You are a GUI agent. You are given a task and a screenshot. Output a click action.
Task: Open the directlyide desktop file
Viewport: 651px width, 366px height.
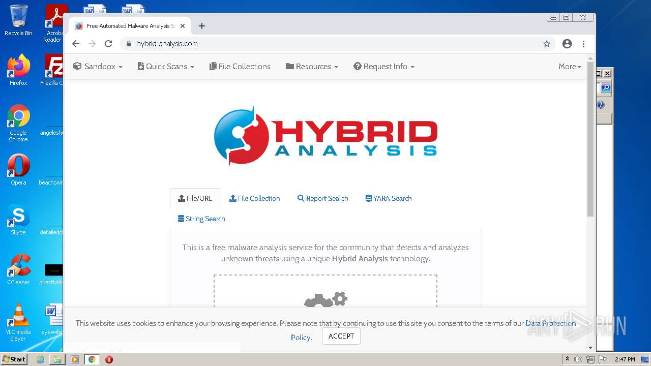pos(53,274)
